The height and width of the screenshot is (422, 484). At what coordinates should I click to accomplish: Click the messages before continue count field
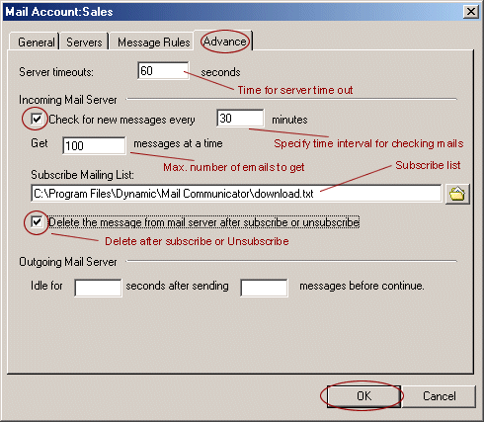pos(265,288)
